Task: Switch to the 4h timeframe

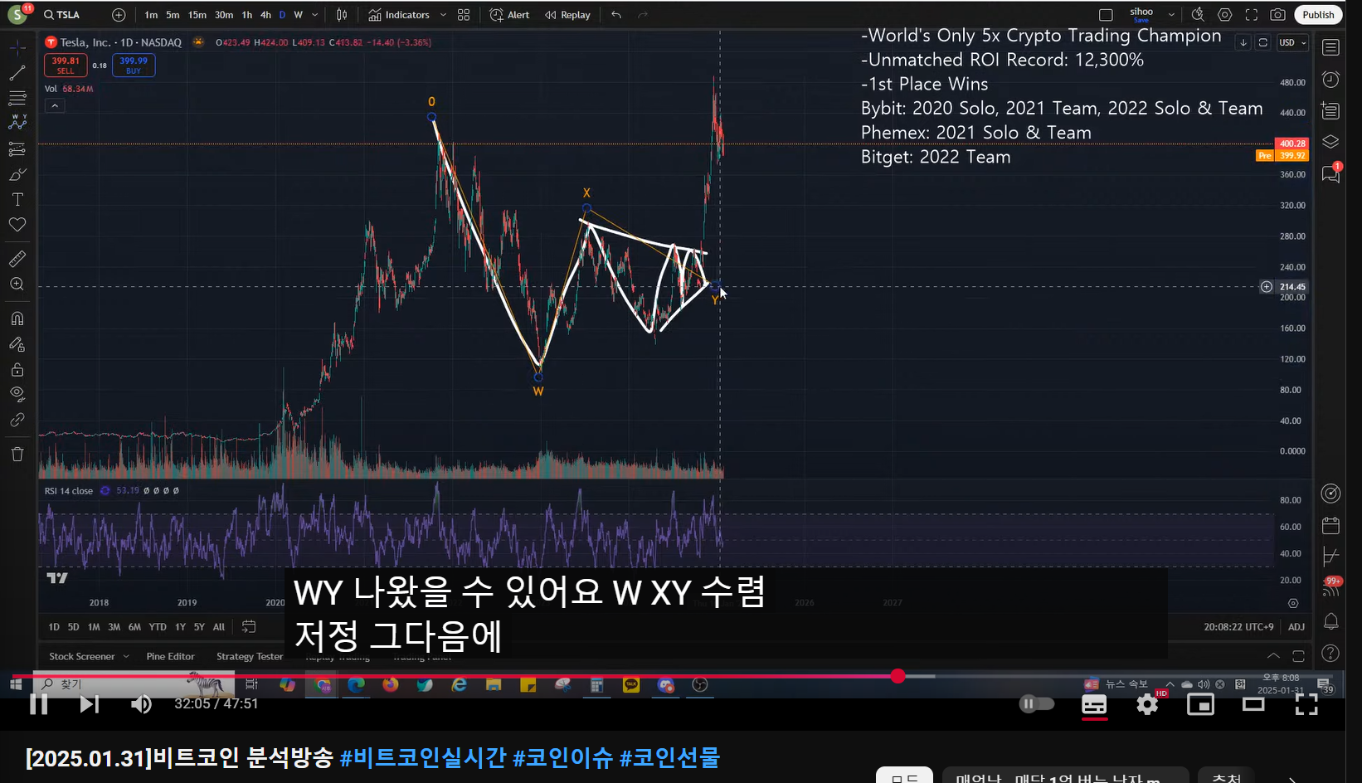Action: [x=265, y=15]
